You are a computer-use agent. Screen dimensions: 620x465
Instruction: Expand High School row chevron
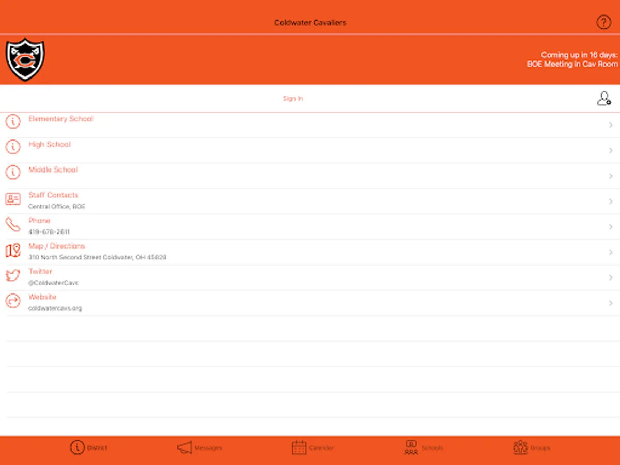[x=611, y=150]
